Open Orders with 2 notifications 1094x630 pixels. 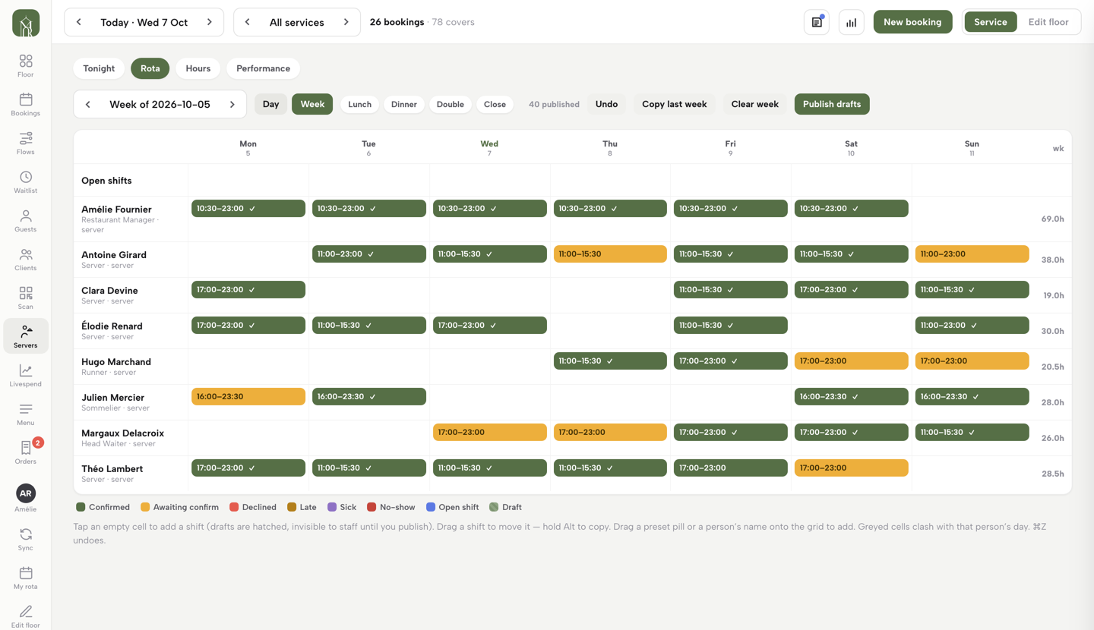pyautogui.click(x=26, y=452)
